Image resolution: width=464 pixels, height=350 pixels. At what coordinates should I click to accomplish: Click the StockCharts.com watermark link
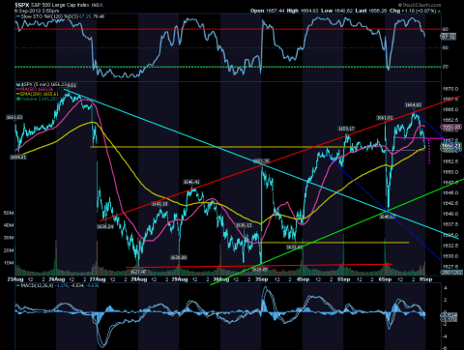click(420, 5)
